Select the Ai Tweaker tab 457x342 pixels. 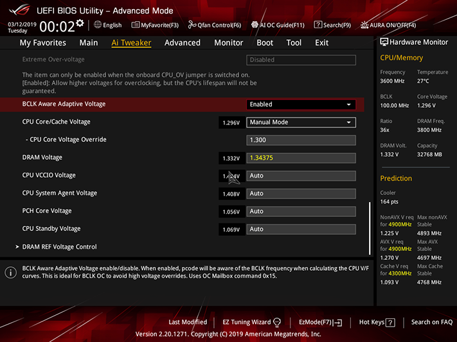131,43
